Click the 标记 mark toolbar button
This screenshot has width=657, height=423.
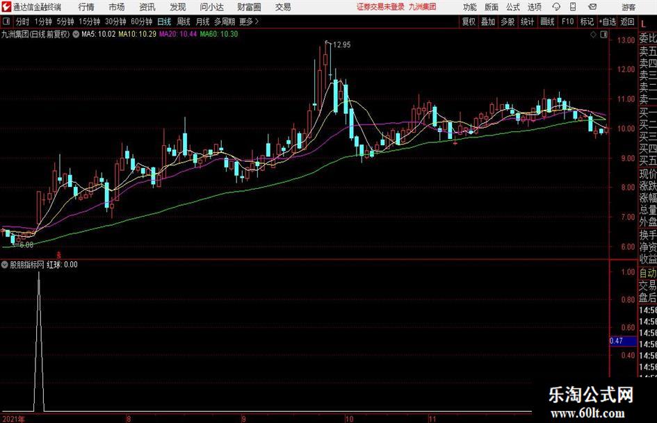tap(587, 22)
